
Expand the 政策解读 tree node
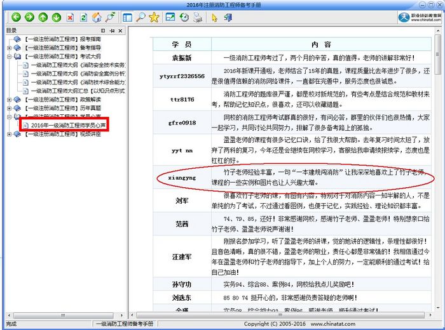tap(10, 100)
